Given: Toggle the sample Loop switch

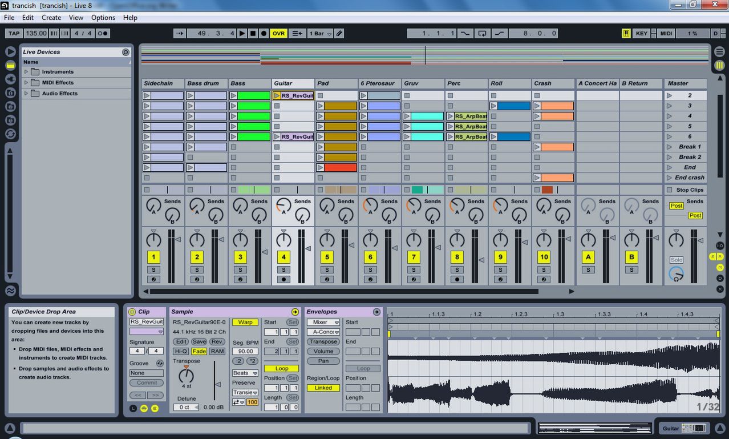Looking at the screenshot, I should [x=282, y=369].
